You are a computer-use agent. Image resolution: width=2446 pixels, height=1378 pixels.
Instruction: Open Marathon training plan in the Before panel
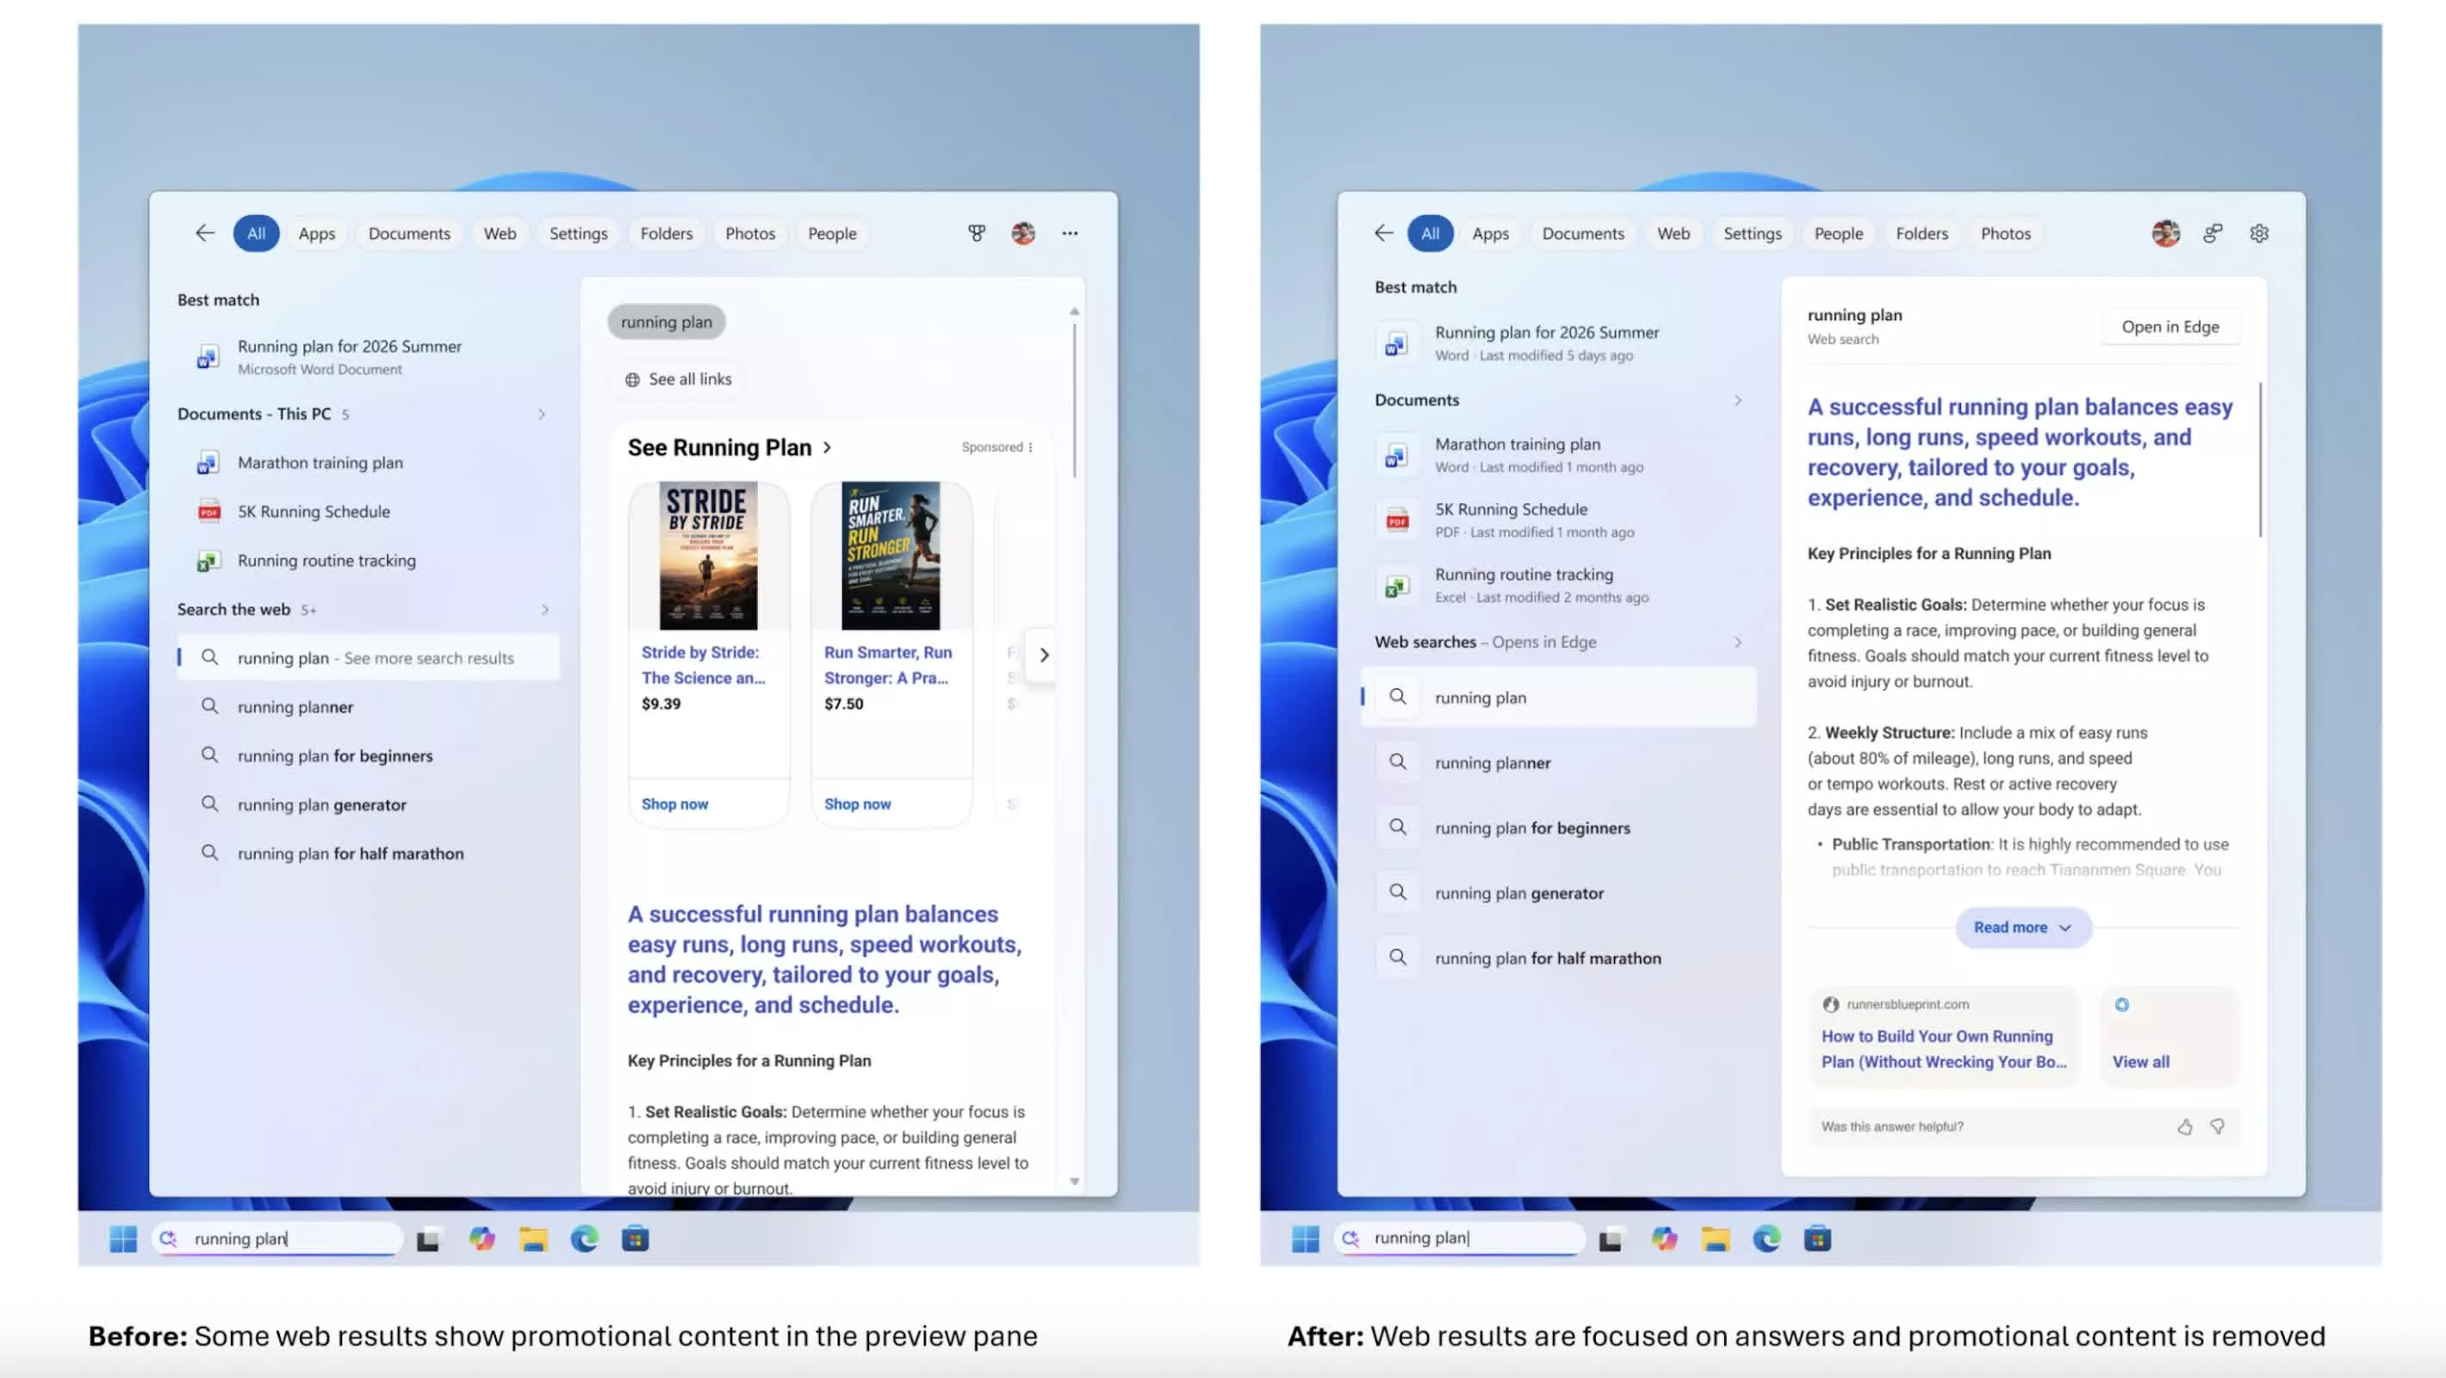coord(369,462)
